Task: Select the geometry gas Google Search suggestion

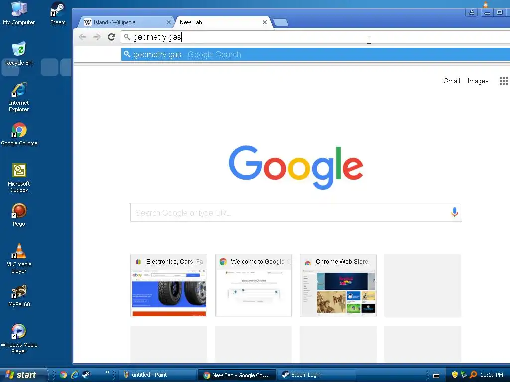Action: click(315, 54)
